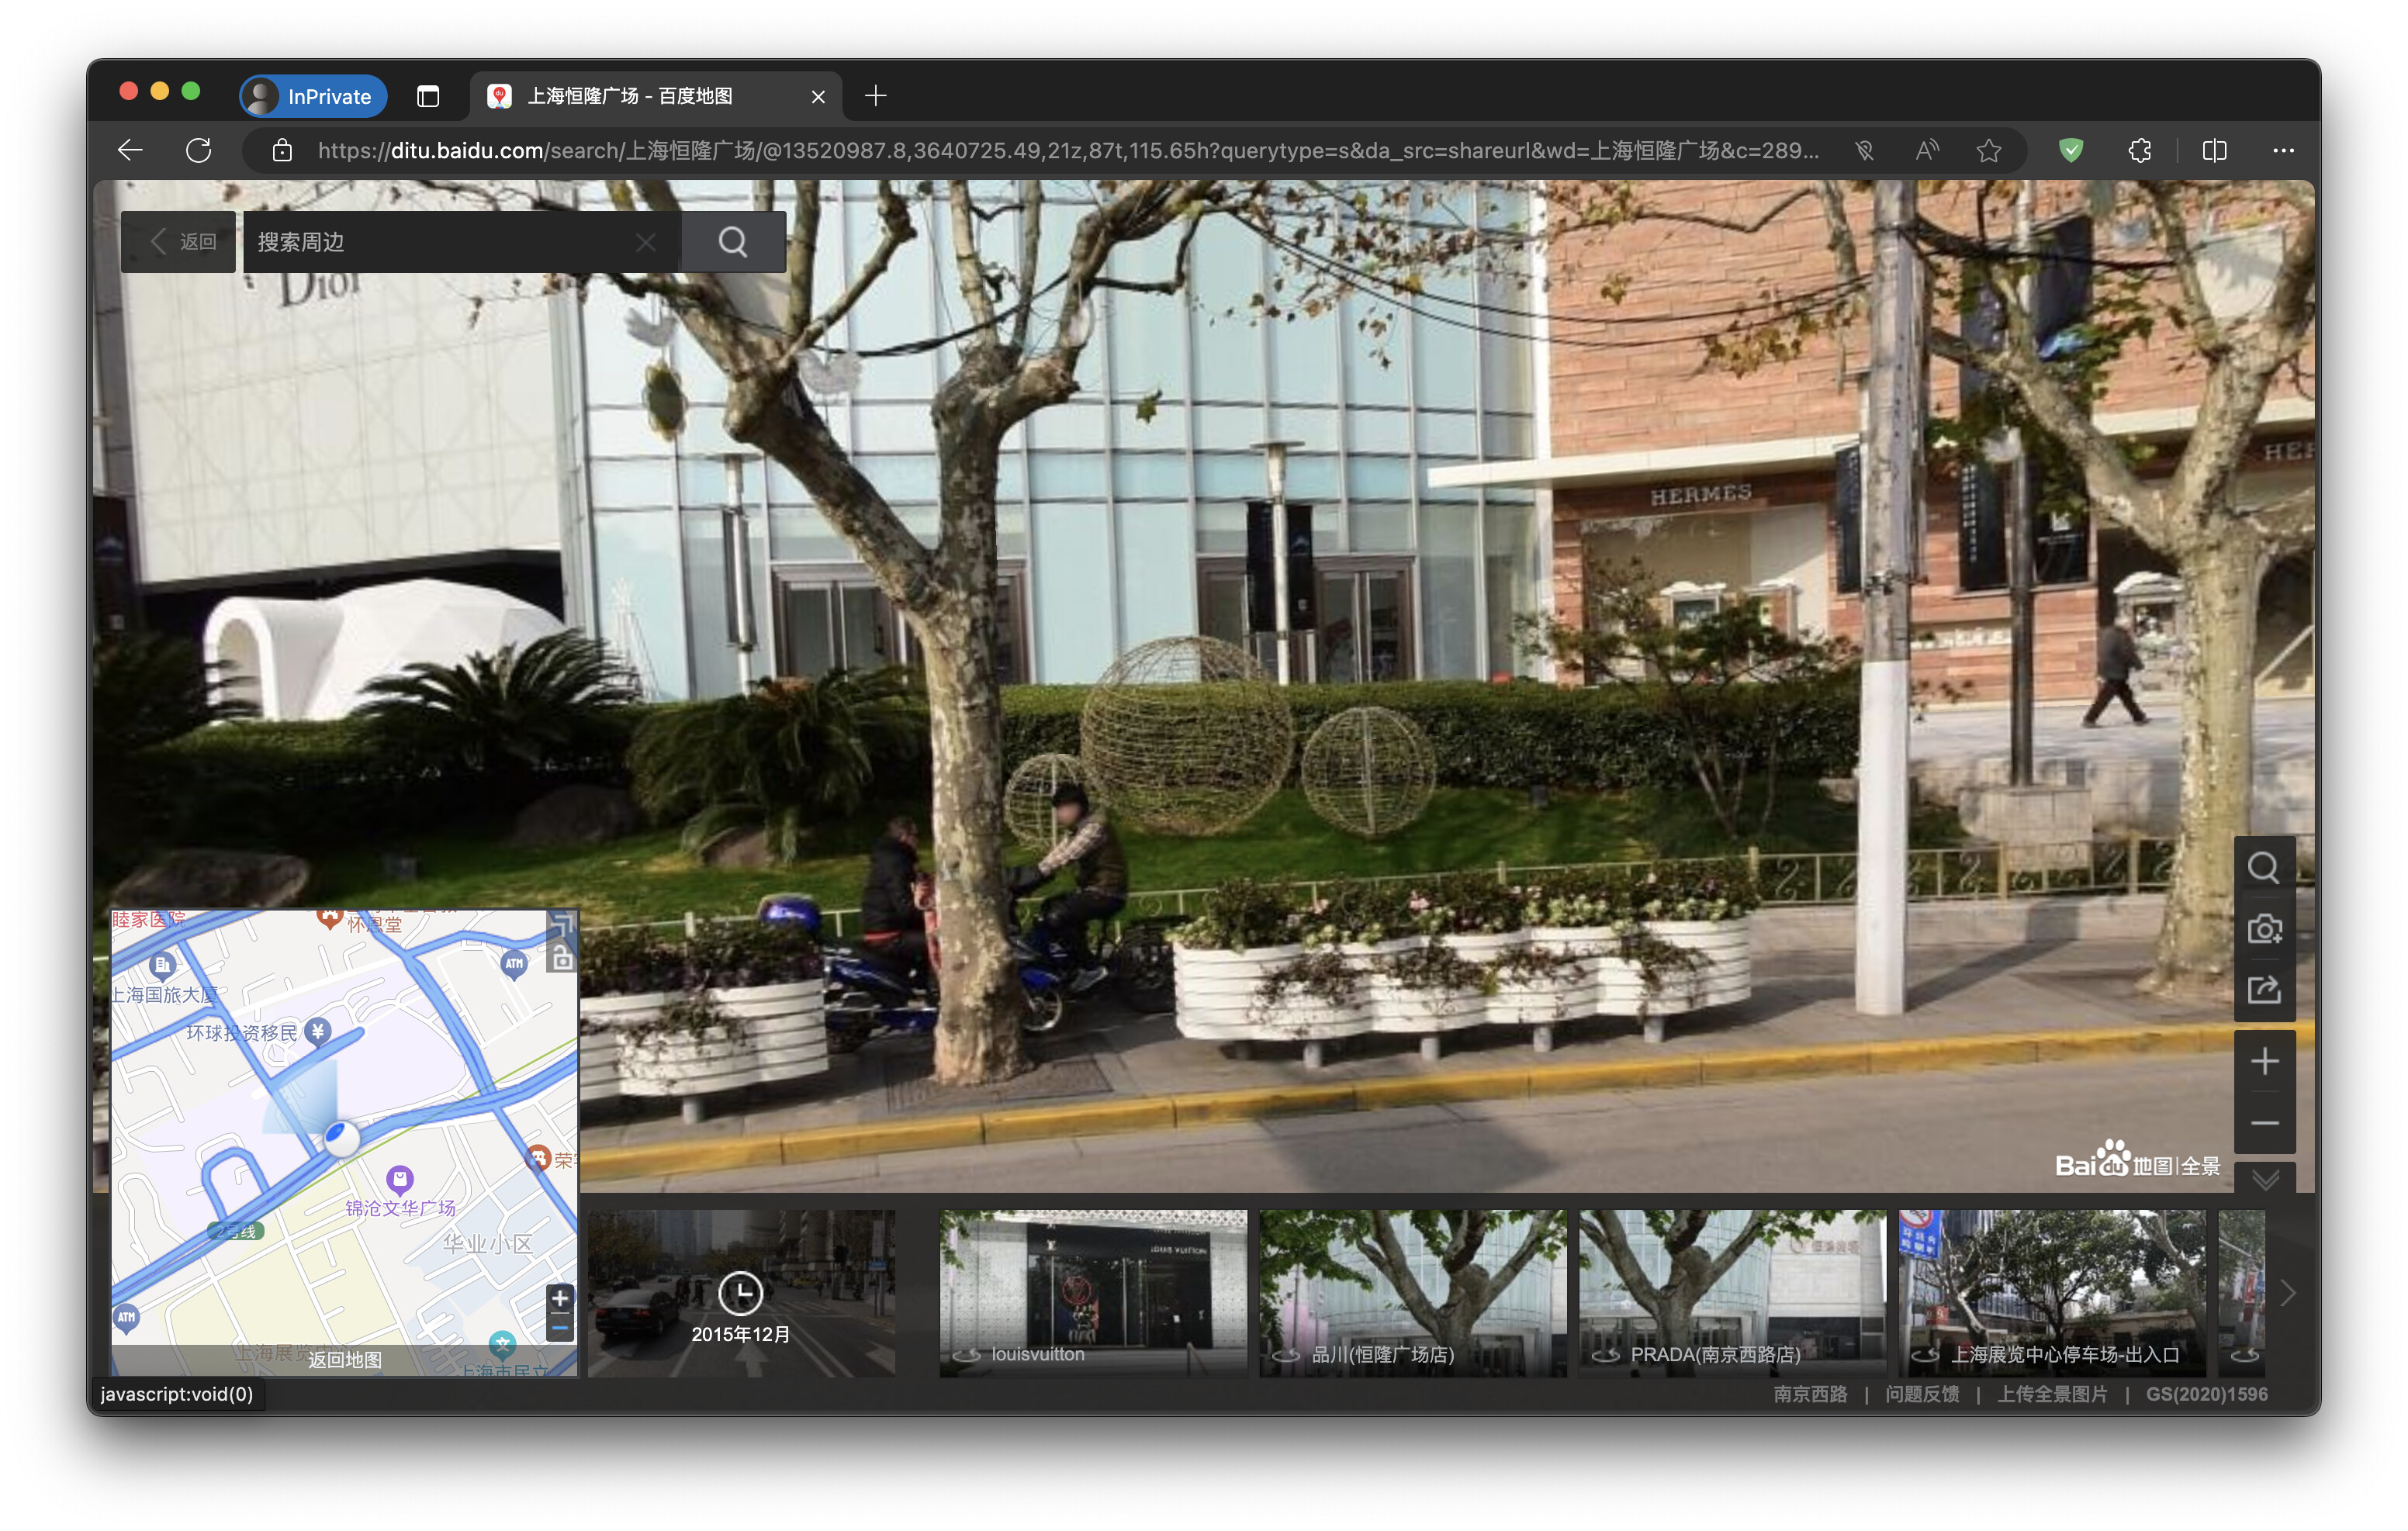This screenshot has height=1531, width=2408.
Task: Add this page to favorites star
Action: [1988, 151]
